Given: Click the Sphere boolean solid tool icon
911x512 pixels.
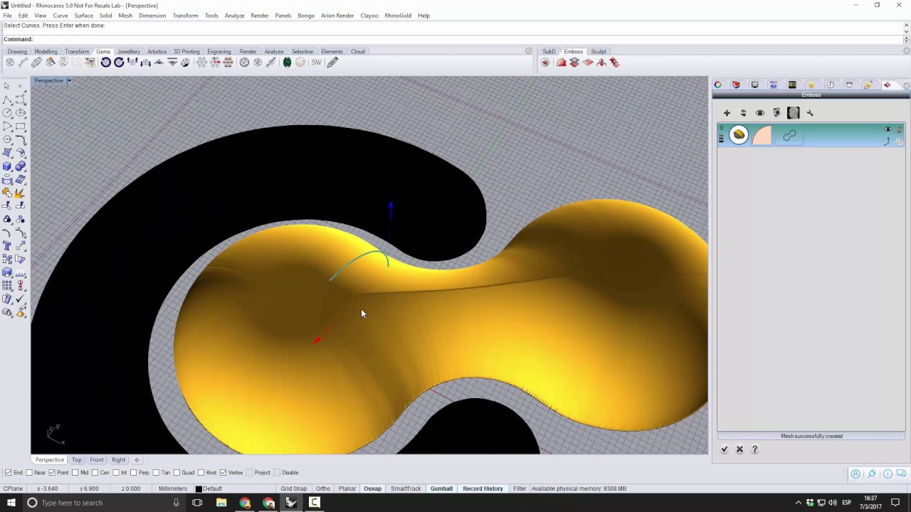Looking at the screenshot, I should pos(21,166).
